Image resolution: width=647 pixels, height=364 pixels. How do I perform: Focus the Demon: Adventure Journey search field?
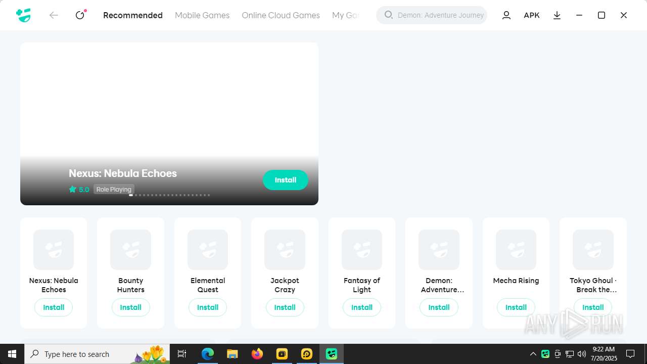click(x=432, y=15)
